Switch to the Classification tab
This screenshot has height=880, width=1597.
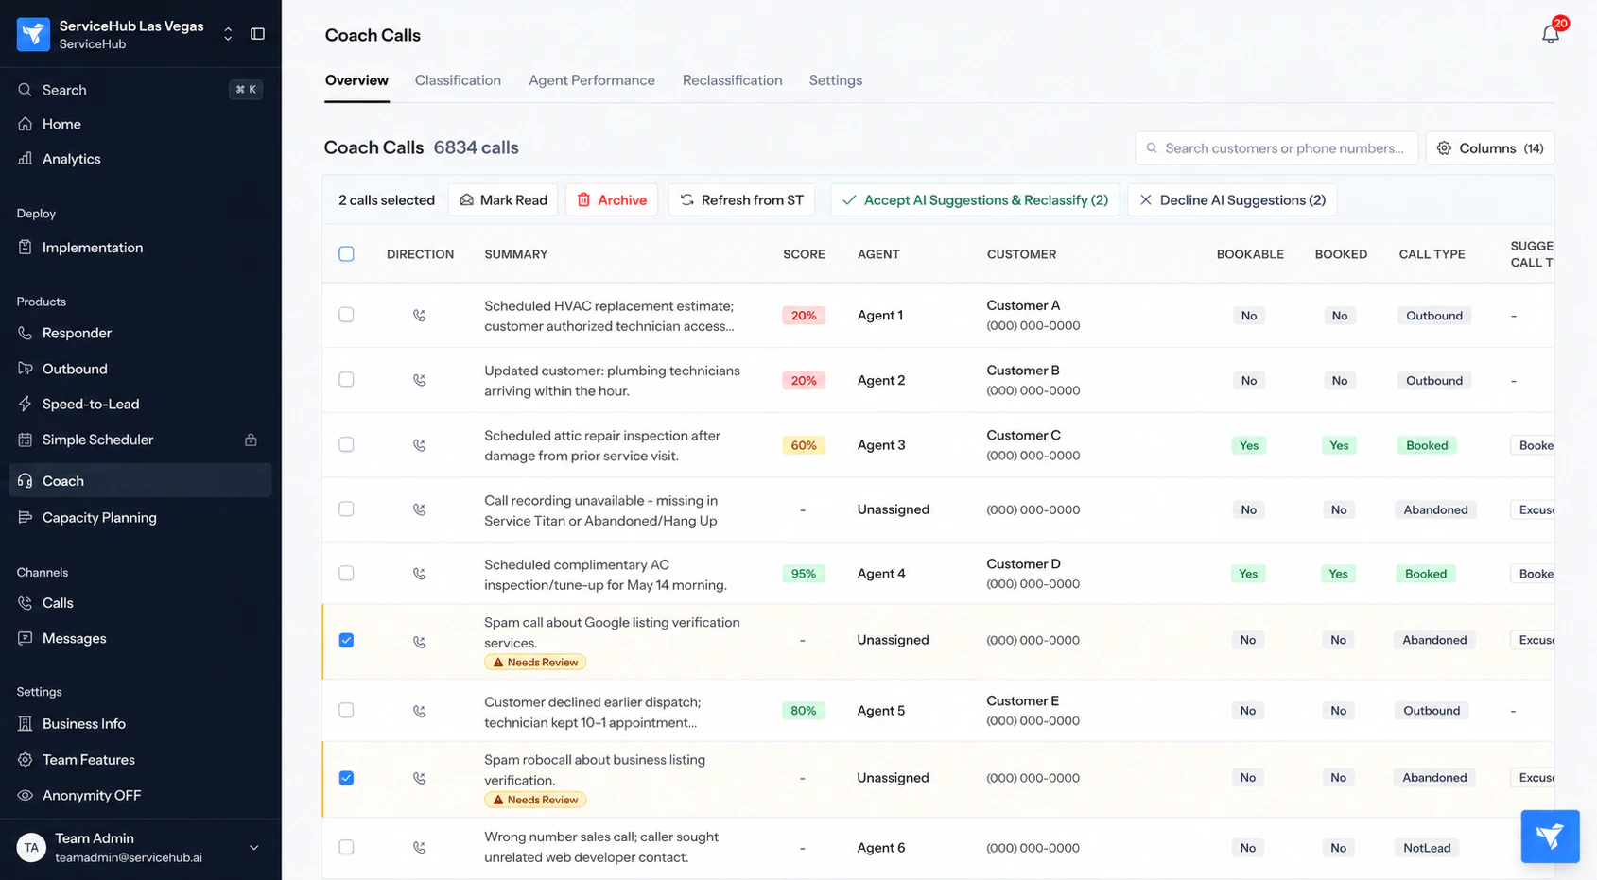pos(458,80)
